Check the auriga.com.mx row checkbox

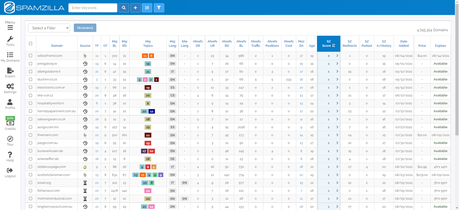(30, 127)
